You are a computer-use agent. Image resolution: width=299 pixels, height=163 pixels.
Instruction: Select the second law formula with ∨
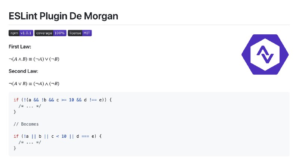[x=34, y=84]
